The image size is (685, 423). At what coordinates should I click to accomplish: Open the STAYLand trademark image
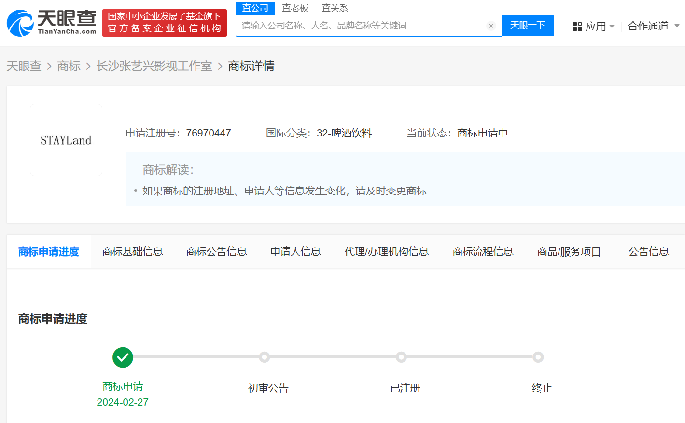click(x=66, y=140)
